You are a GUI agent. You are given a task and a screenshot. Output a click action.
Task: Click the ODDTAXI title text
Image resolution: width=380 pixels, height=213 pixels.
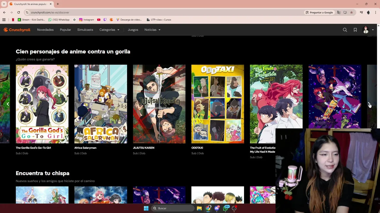point(197,148)
